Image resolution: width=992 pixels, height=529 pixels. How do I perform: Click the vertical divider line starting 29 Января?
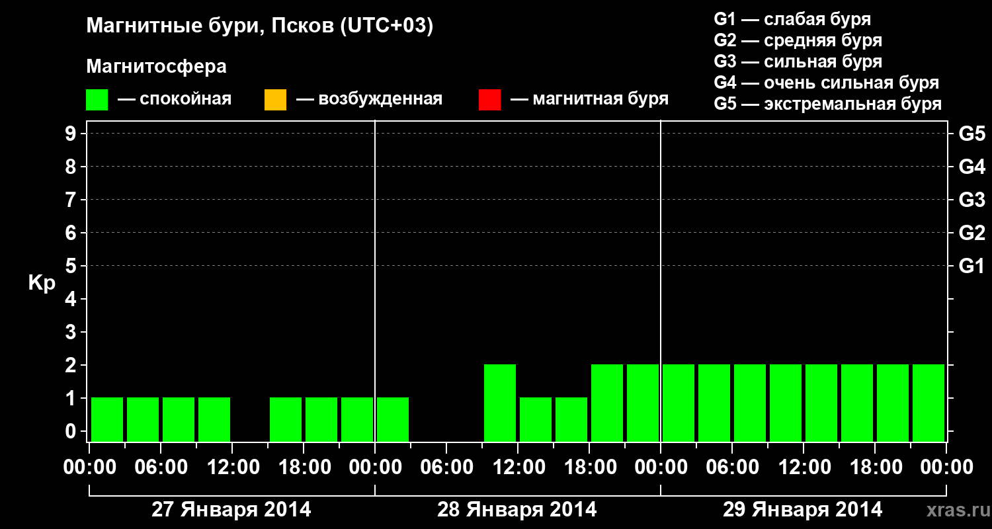[x=661, y=281]
